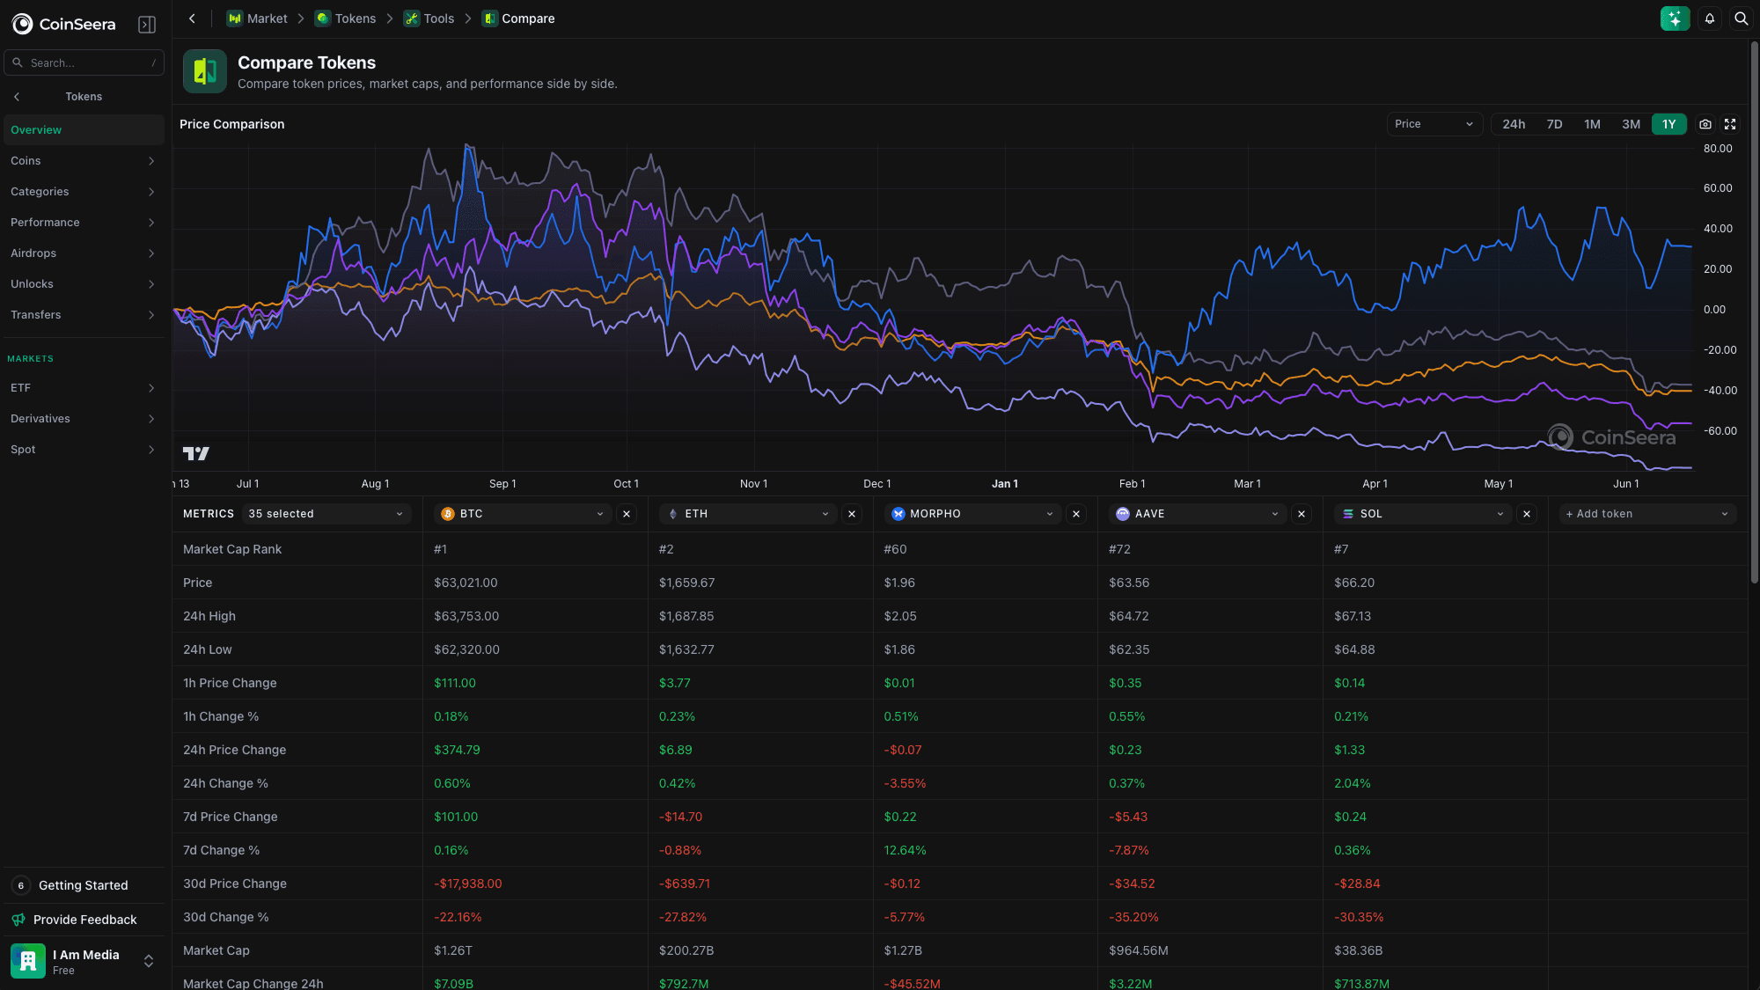Open the top-right search magnifier
The height and width of the screenshot is (990, 1760).
click(1741, 18)
